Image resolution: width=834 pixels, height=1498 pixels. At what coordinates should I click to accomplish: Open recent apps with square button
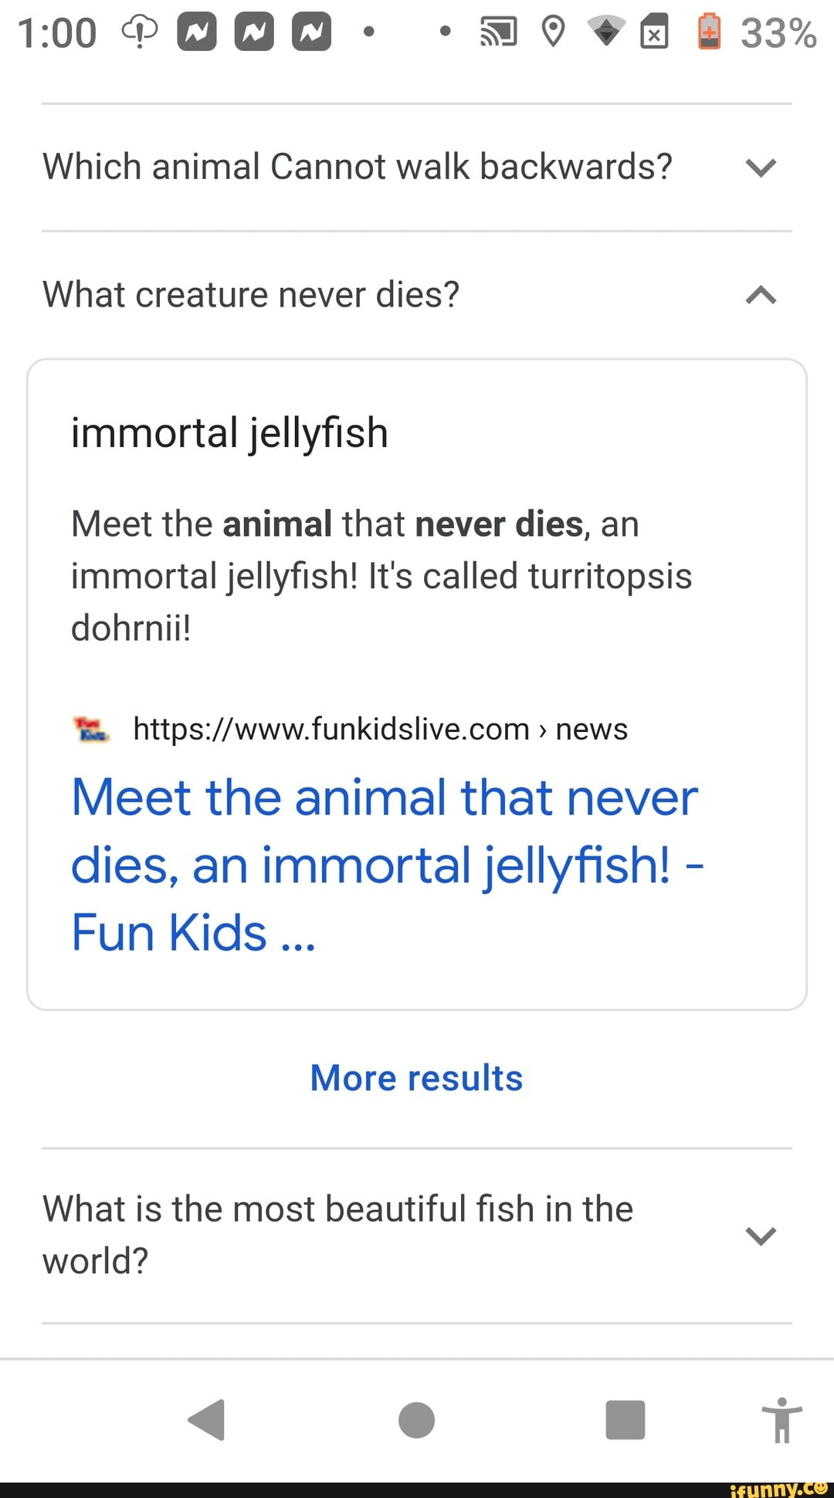pos(625,1419)
